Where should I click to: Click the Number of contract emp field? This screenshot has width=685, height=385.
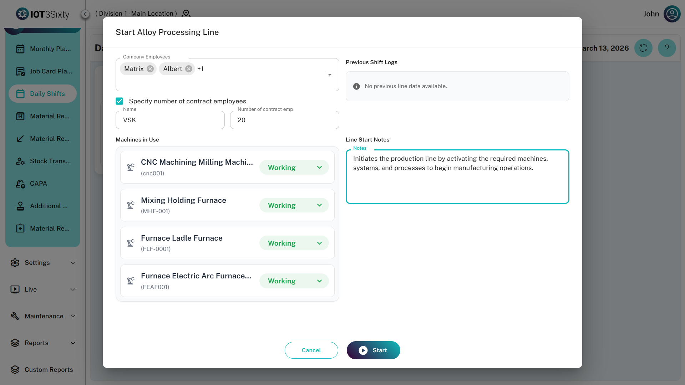pos(284,120)
